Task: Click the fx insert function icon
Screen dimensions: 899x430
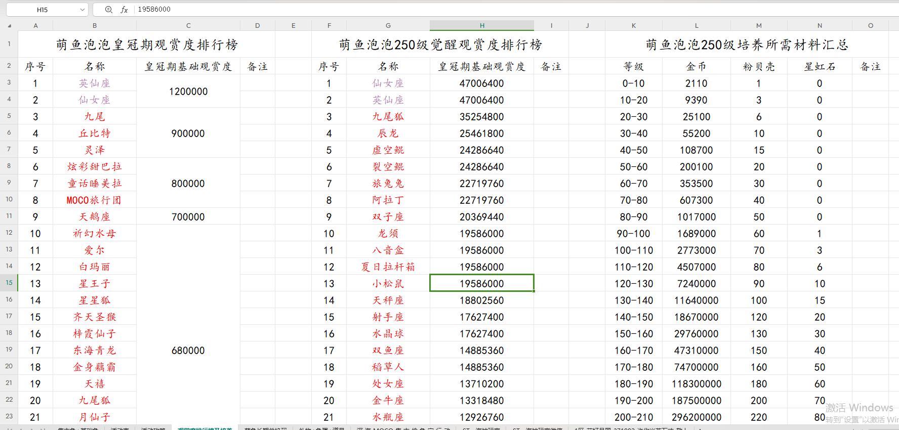Action: 124,10
